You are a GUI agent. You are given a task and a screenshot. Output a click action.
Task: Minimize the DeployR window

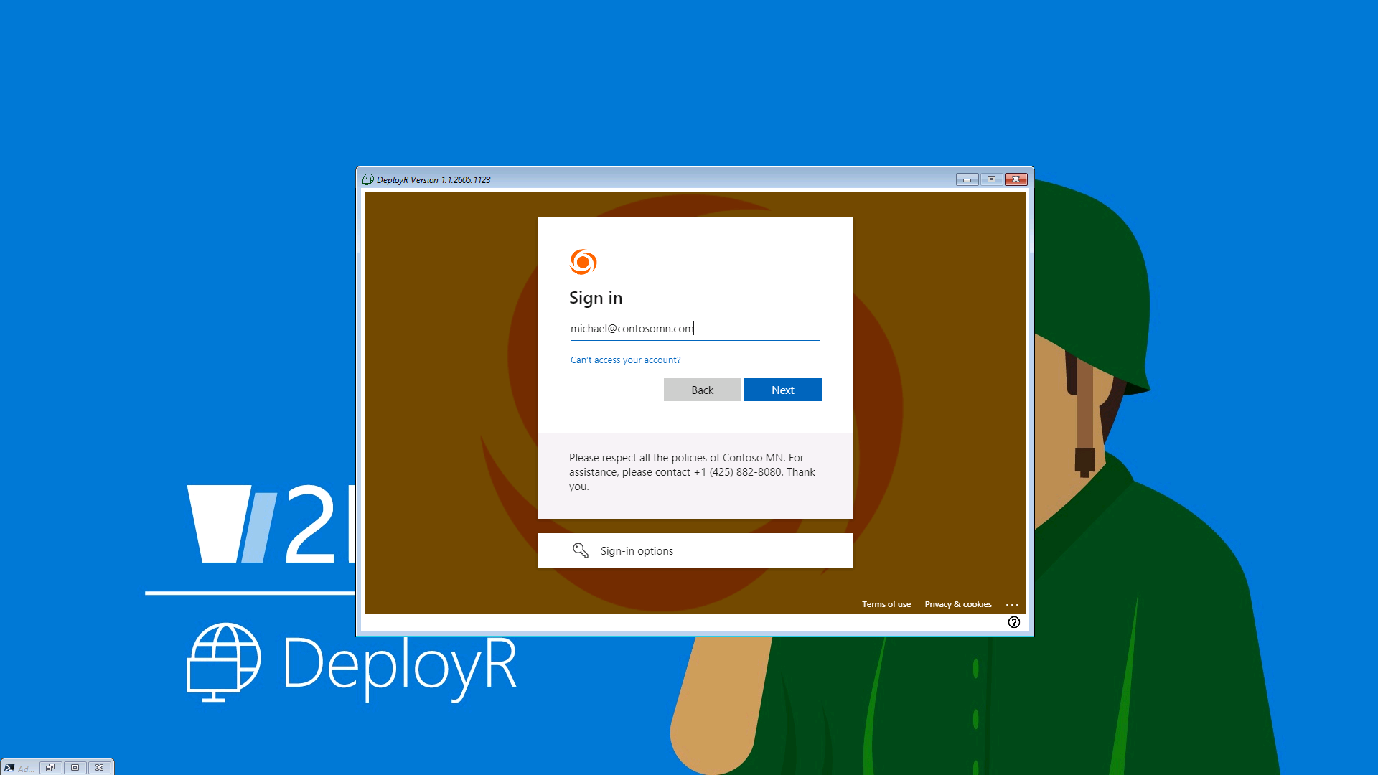(x=966, y=179)
